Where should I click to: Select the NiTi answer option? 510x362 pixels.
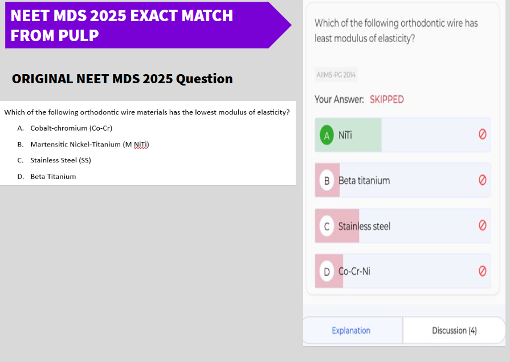403,135
